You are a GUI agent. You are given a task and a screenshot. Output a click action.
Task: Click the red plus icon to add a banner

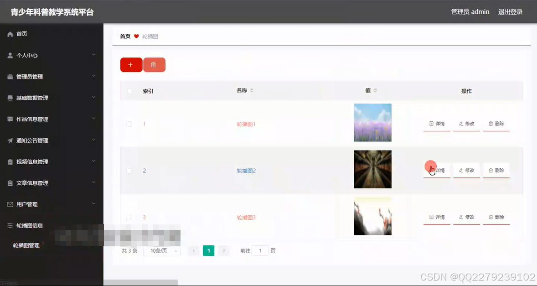(131, 65)
